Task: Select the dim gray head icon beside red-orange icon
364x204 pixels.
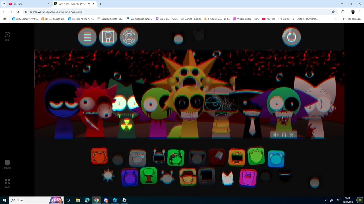Action: (x=118, y=160)
